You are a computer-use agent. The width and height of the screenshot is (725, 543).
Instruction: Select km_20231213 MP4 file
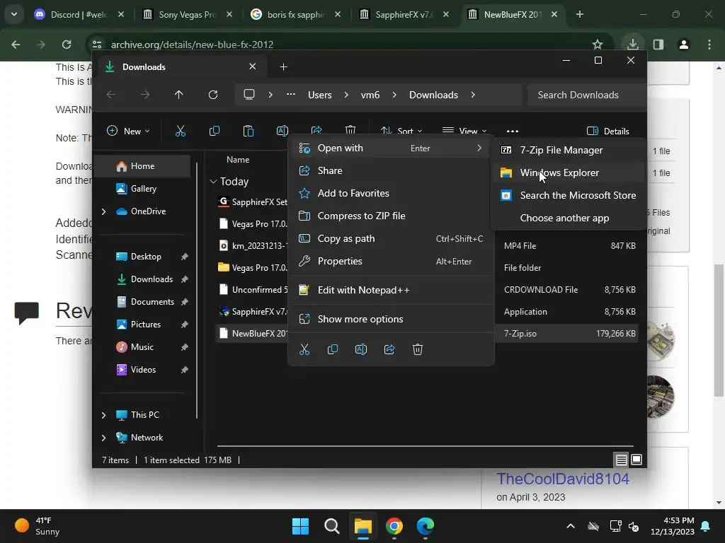click(x=253, y=245)
